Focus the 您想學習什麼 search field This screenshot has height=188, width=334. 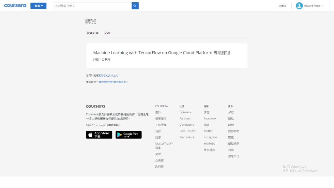[92, 6]
